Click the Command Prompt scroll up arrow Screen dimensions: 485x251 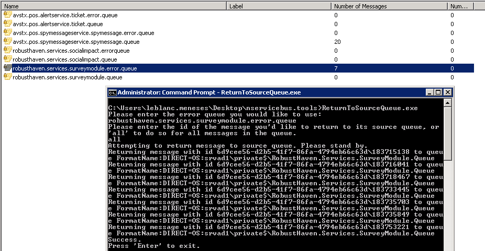point(447,102)
